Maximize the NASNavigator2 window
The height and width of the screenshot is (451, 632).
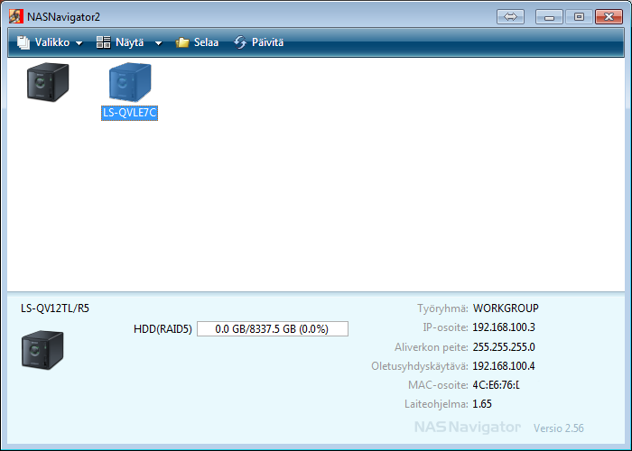tap(580, 17)
